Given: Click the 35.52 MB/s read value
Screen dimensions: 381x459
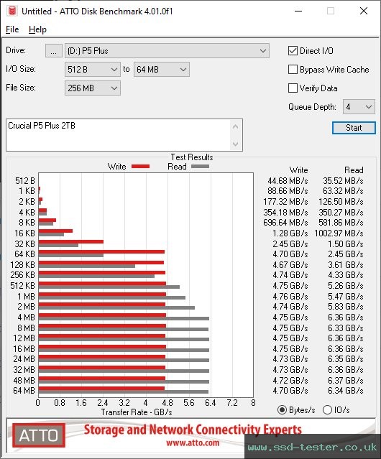Looking at the screenshot, I should point(343,181).
